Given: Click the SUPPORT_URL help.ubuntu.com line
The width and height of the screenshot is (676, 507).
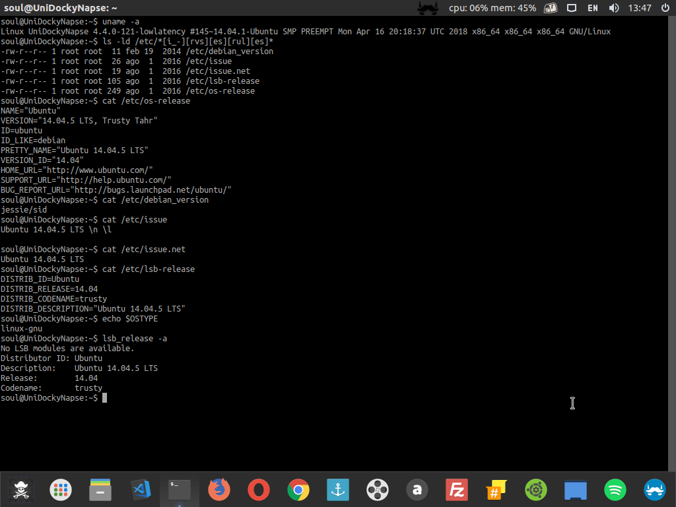Looking at the screenshot, I should click(x=86, y=180).
